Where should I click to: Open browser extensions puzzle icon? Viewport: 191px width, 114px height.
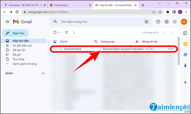click(168, 12)
